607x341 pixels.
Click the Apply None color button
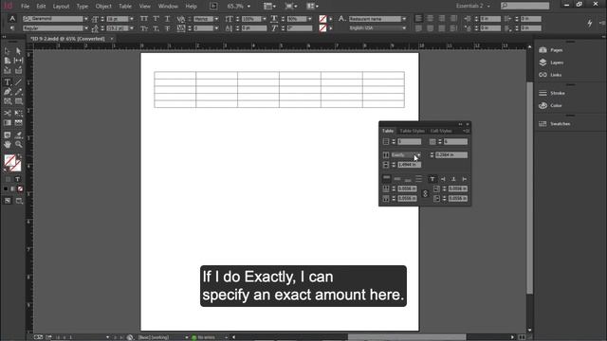[20, 189]
